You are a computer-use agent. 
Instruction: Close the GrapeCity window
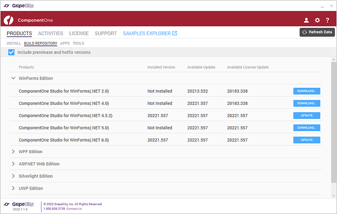point(332,6)
